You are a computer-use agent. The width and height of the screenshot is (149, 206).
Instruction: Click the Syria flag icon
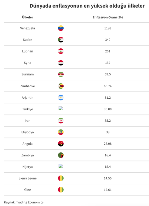61,63
